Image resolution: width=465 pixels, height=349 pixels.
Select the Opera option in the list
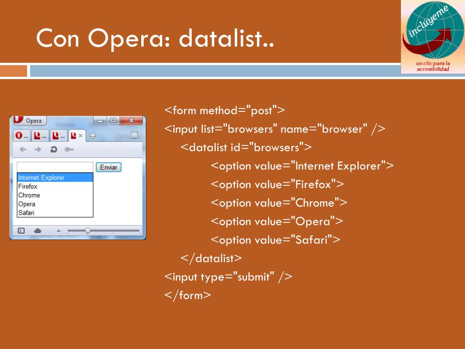click(x=55, y=204)
